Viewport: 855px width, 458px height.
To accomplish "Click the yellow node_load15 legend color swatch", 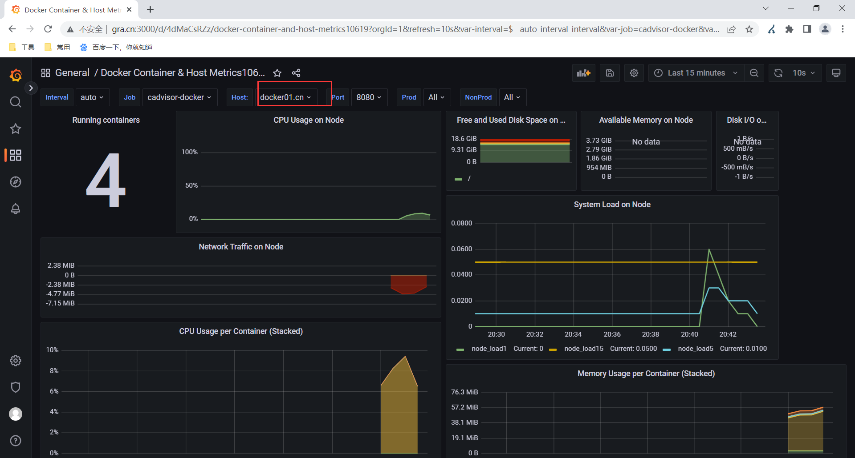I will [553, 350].
